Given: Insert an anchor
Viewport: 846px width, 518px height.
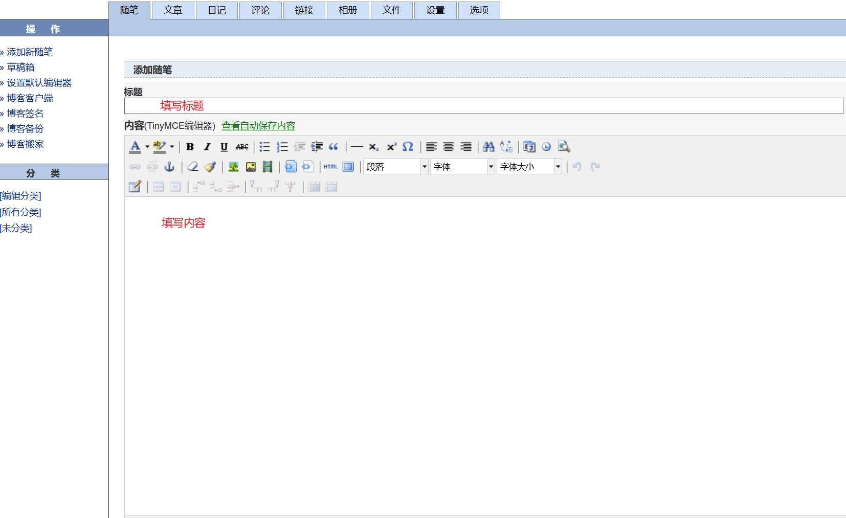Looking at the screenshot, I should (x=169, y=167).
